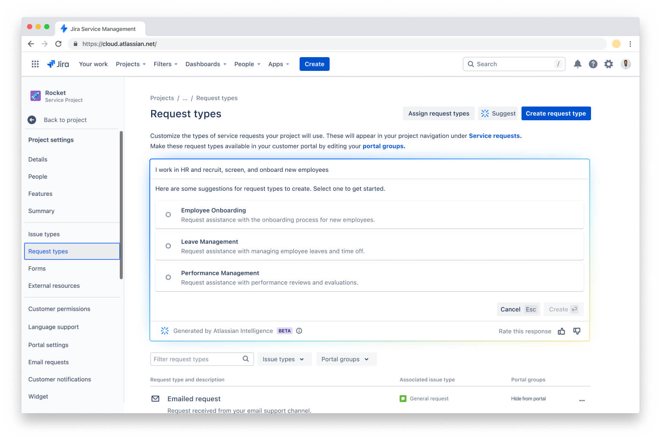
Task: Open the help question mark icon
Action: 593,64
